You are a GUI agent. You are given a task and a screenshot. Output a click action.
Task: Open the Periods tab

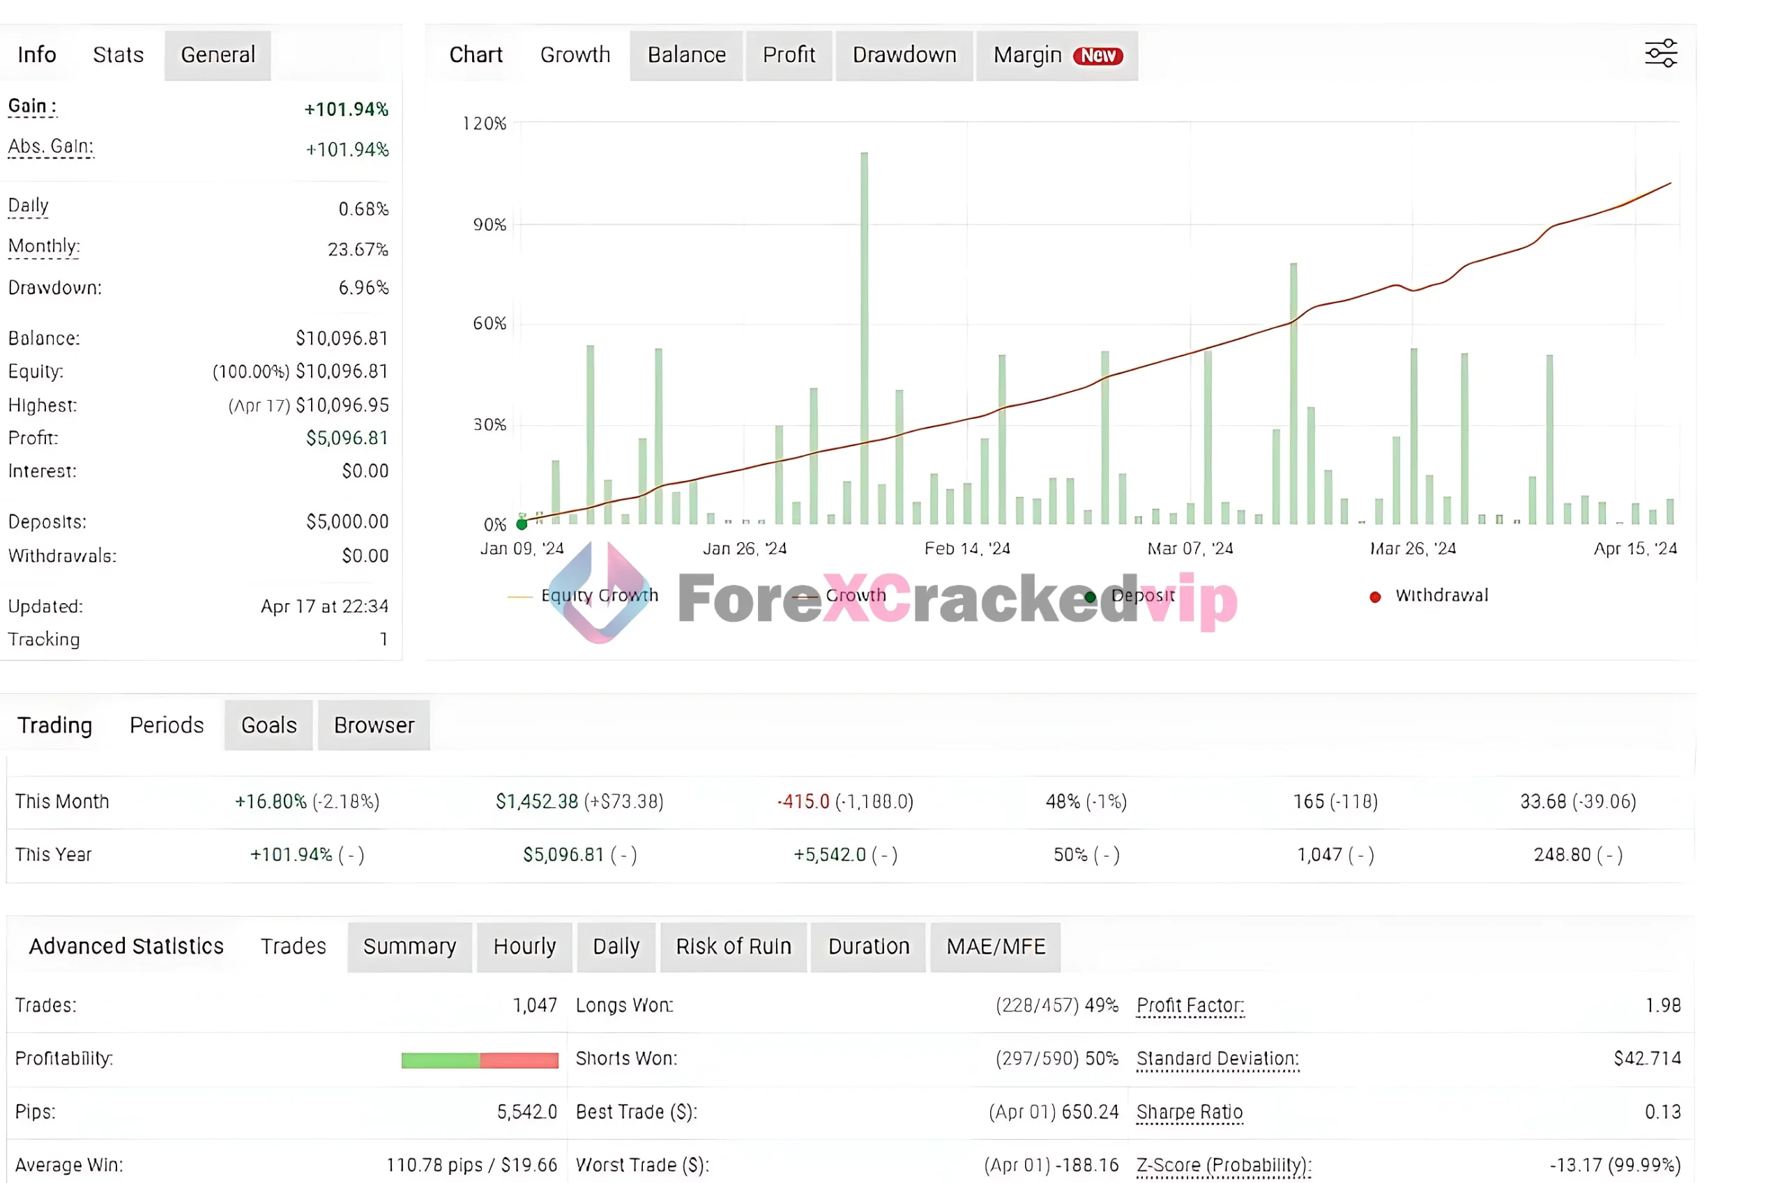click(x=166, y=725)
